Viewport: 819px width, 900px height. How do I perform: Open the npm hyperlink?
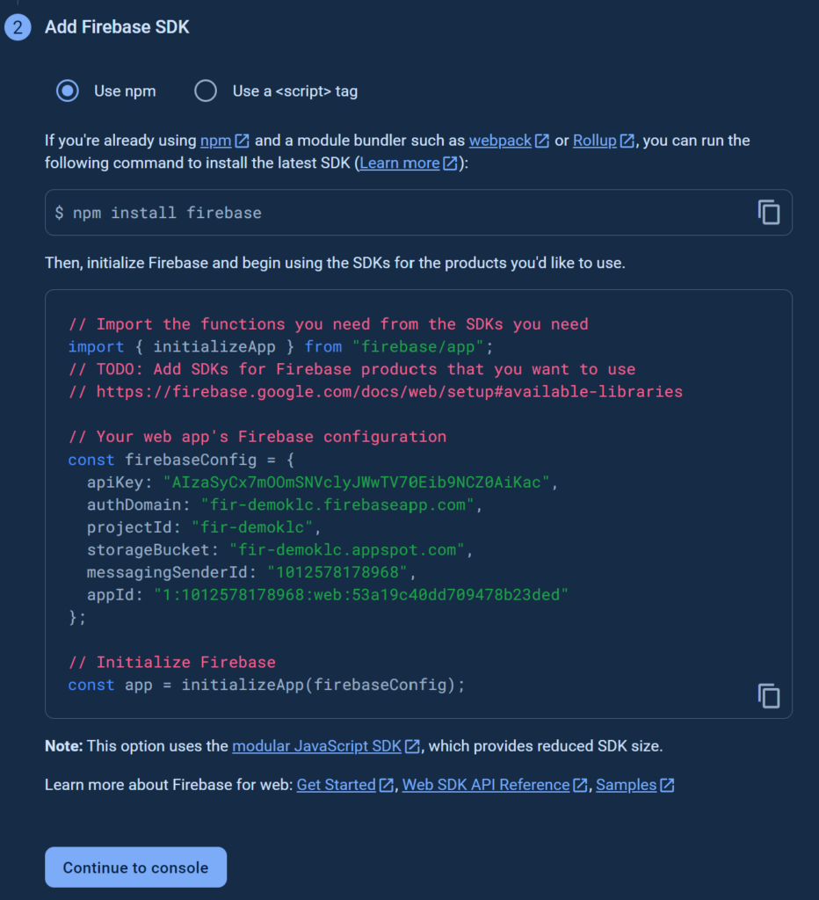(x=216, y=141)
